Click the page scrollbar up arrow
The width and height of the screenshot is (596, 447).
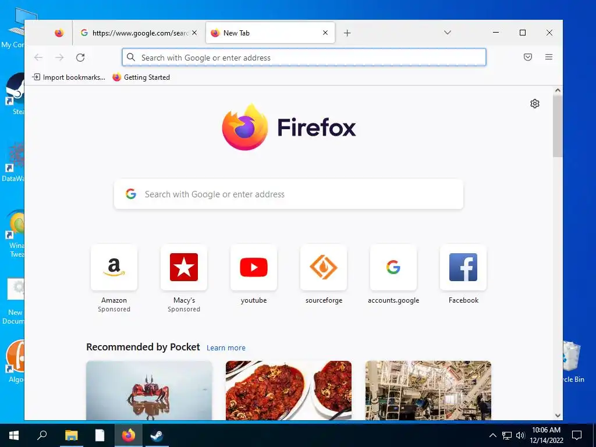click(558, 90)
